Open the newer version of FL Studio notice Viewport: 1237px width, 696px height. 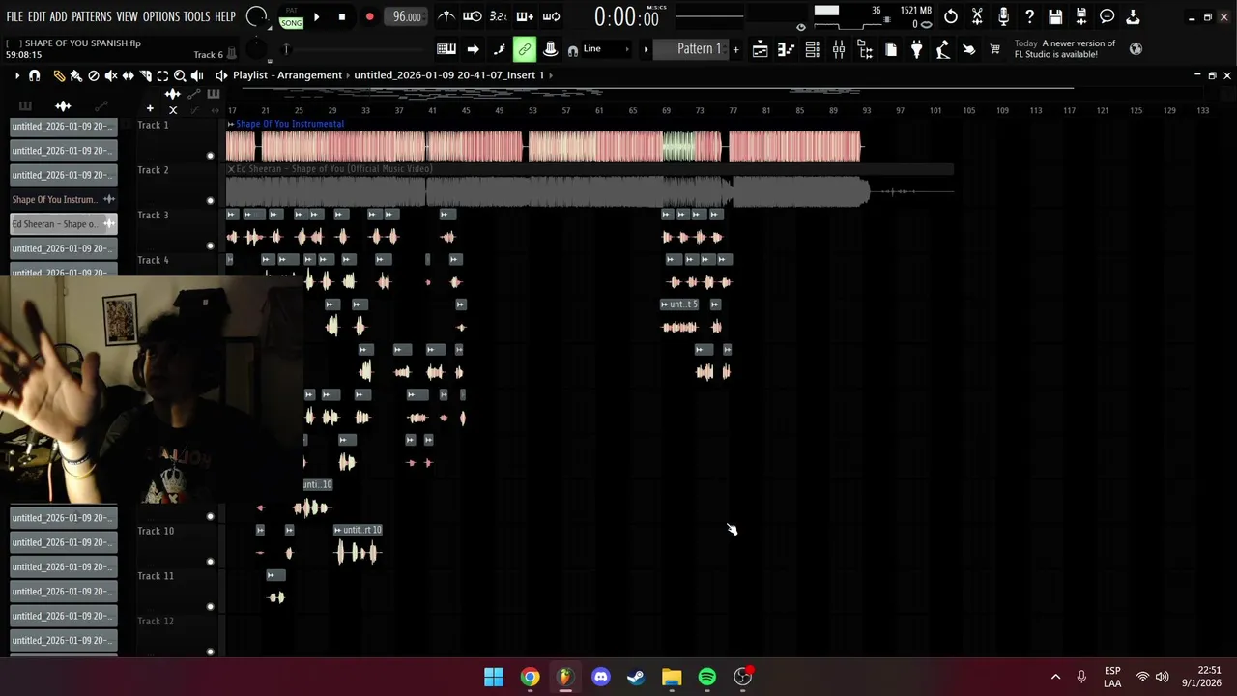(1064, 49)
